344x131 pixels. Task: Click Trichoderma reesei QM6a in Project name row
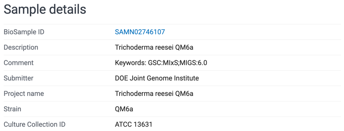[x=154, y=94]
